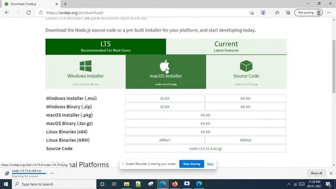Click Show all downloads button

(x=316, y=173)
